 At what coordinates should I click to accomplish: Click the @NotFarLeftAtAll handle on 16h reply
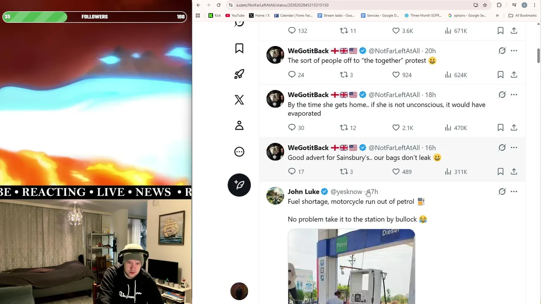coord(394,147)
